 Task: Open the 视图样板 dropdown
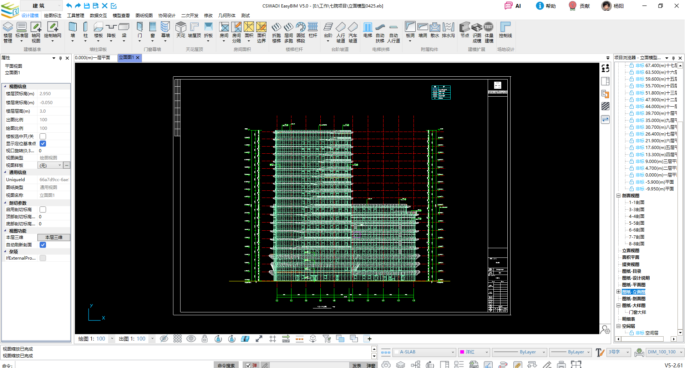tap(50, 165)
